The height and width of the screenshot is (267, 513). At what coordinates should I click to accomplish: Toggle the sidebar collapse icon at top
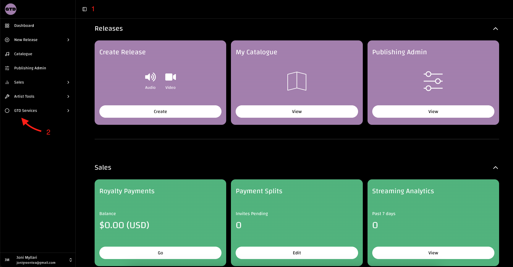(x=85, y=9)
